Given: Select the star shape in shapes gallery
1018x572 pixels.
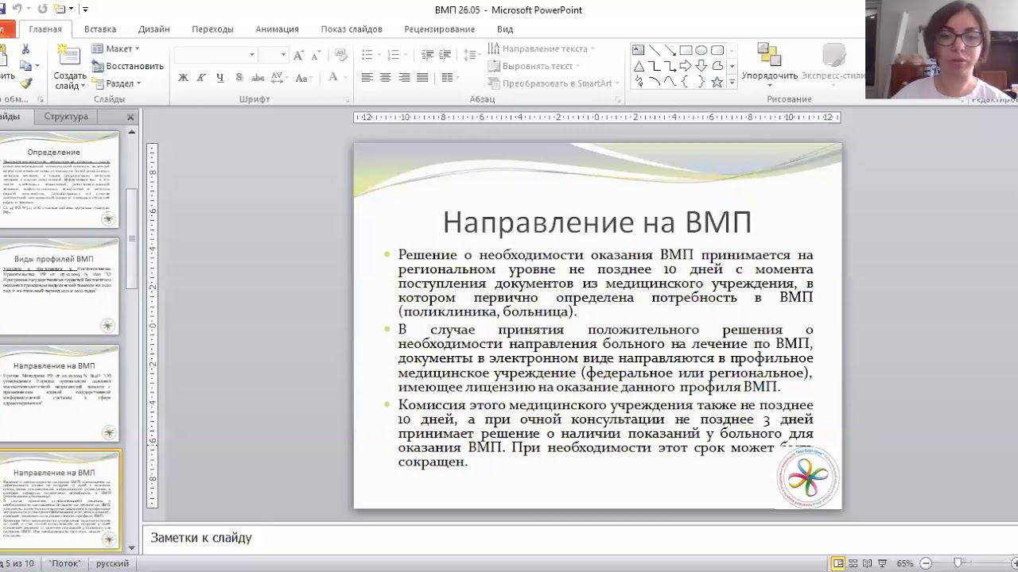Looking at the screenshot, I should click(717, 82).
